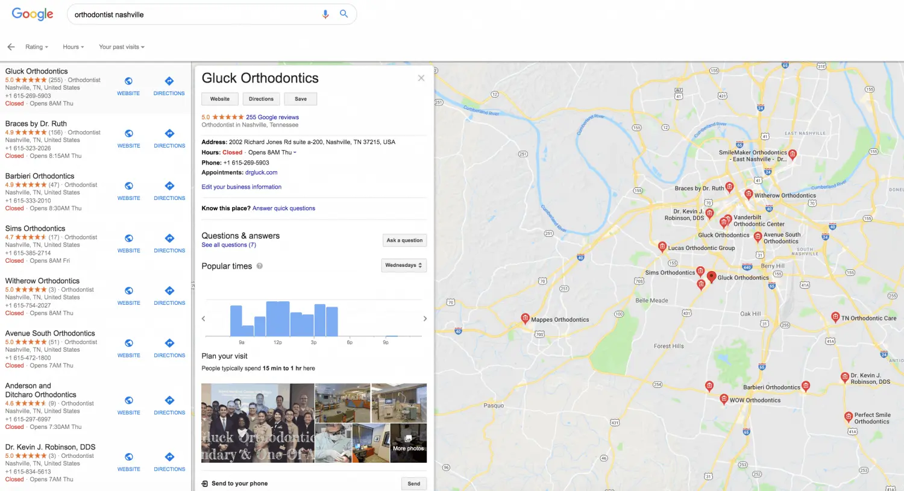Get directions icon for Dr. Kevin J. Robinson
904x491 pixels.
click(169, 457)
